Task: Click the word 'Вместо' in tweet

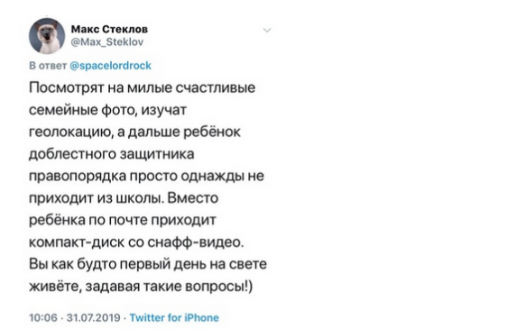Action: (193, 198)
